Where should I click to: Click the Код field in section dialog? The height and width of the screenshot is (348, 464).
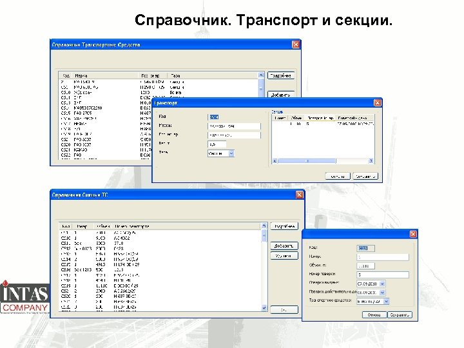366,248
